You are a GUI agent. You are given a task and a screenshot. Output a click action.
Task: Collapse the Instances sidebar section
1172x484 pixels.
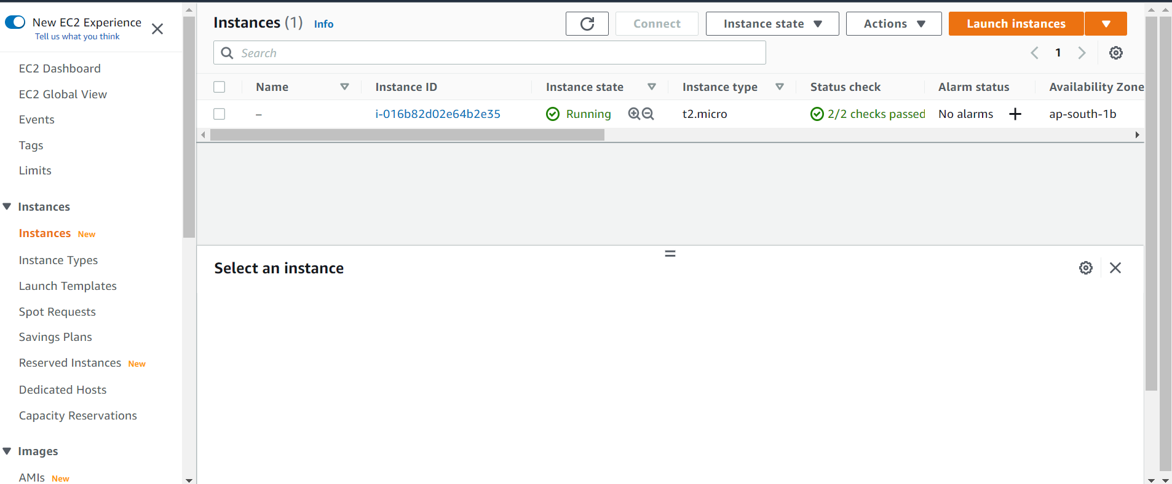pyautogui.click(x=7, y=206)
